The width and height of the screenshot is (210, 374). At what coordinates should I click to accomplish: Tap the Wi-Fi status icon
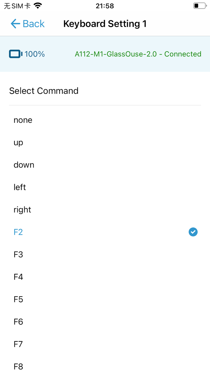[38, 6]
